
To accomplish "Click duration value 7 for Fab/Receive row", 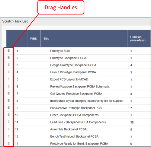I will [x=131, y=108].
